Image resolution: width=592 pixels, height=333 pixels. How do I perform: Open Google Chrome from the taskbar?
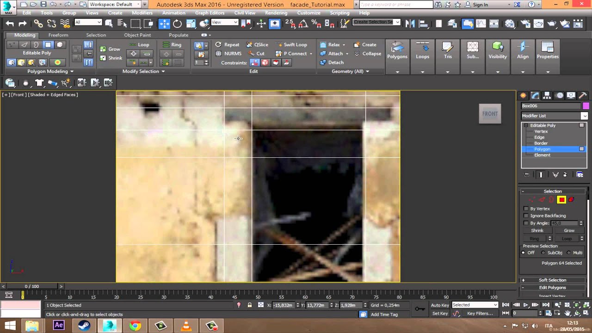point(135,326)
